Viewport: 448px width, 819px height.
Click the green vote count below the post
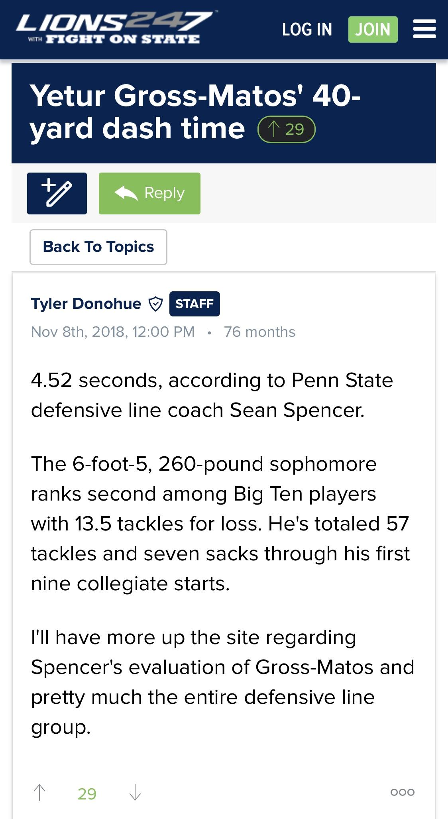click(87, 794)
